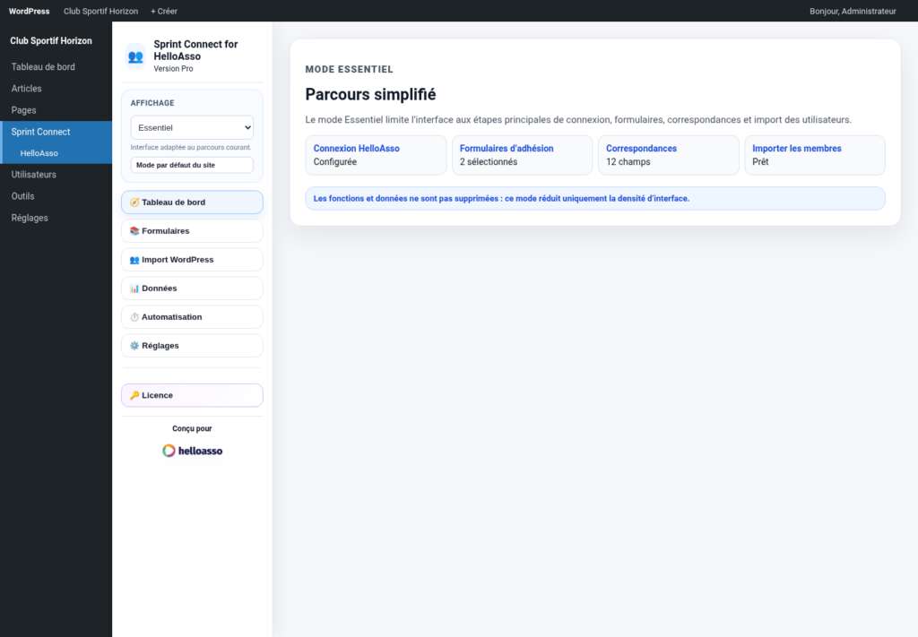Click the gear icon beside plugin Réglages
The height and width of the screenshot is (637, 918).
coord(134,346)
